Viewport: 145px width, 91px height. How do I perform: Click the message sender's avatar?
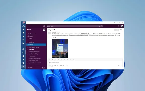point(50,33)
